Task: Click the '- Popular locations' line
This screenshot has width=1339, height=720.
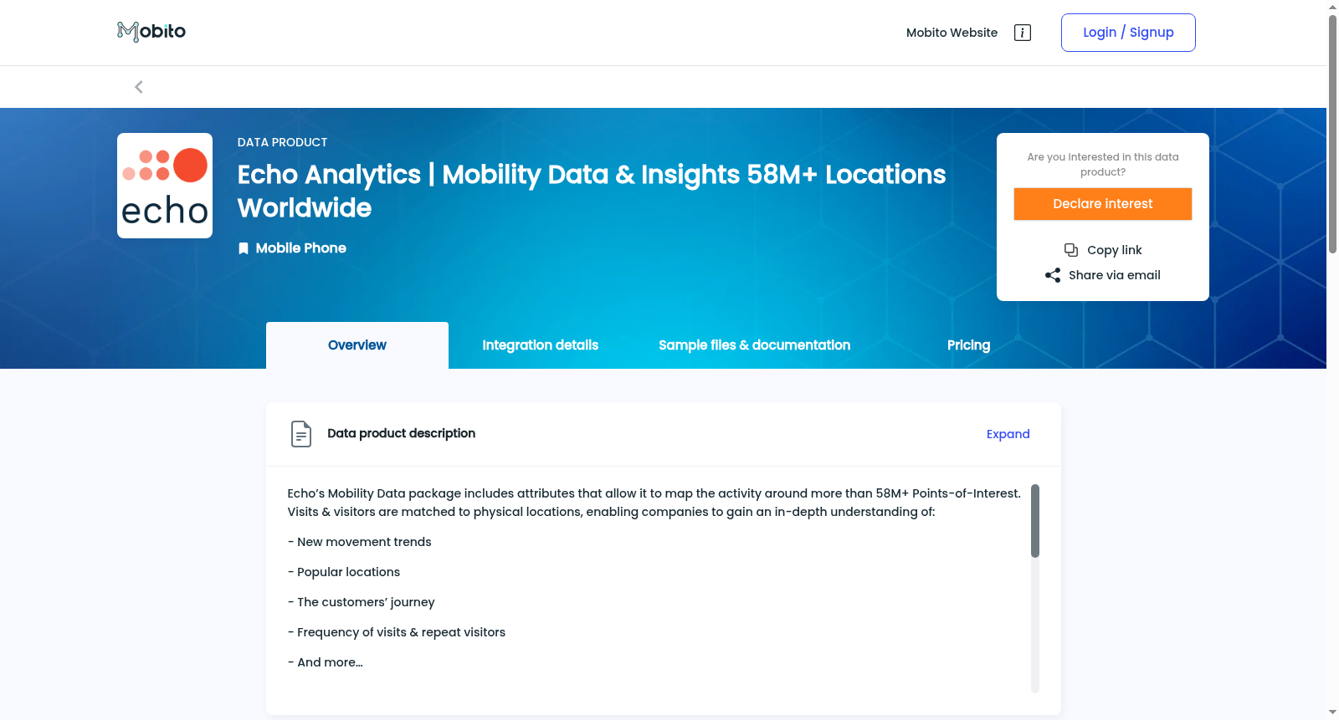Action: (344, 572)
